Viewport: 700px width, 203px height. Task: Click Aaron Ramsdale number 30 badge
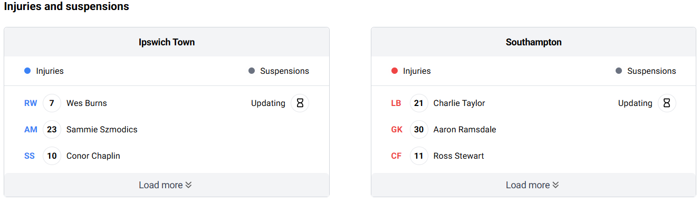[x=419, y=130]
